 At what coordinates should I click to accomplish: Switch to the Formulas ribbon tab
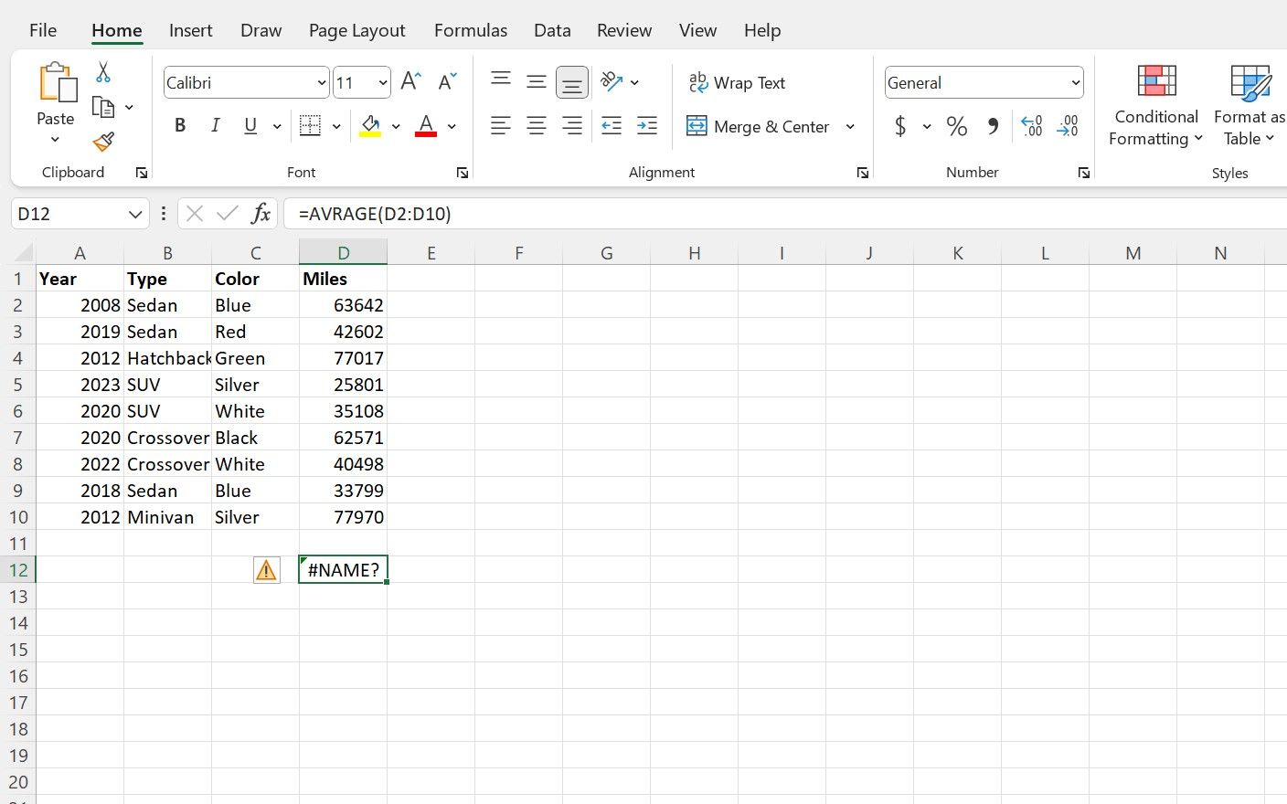[x=471, y=30]
